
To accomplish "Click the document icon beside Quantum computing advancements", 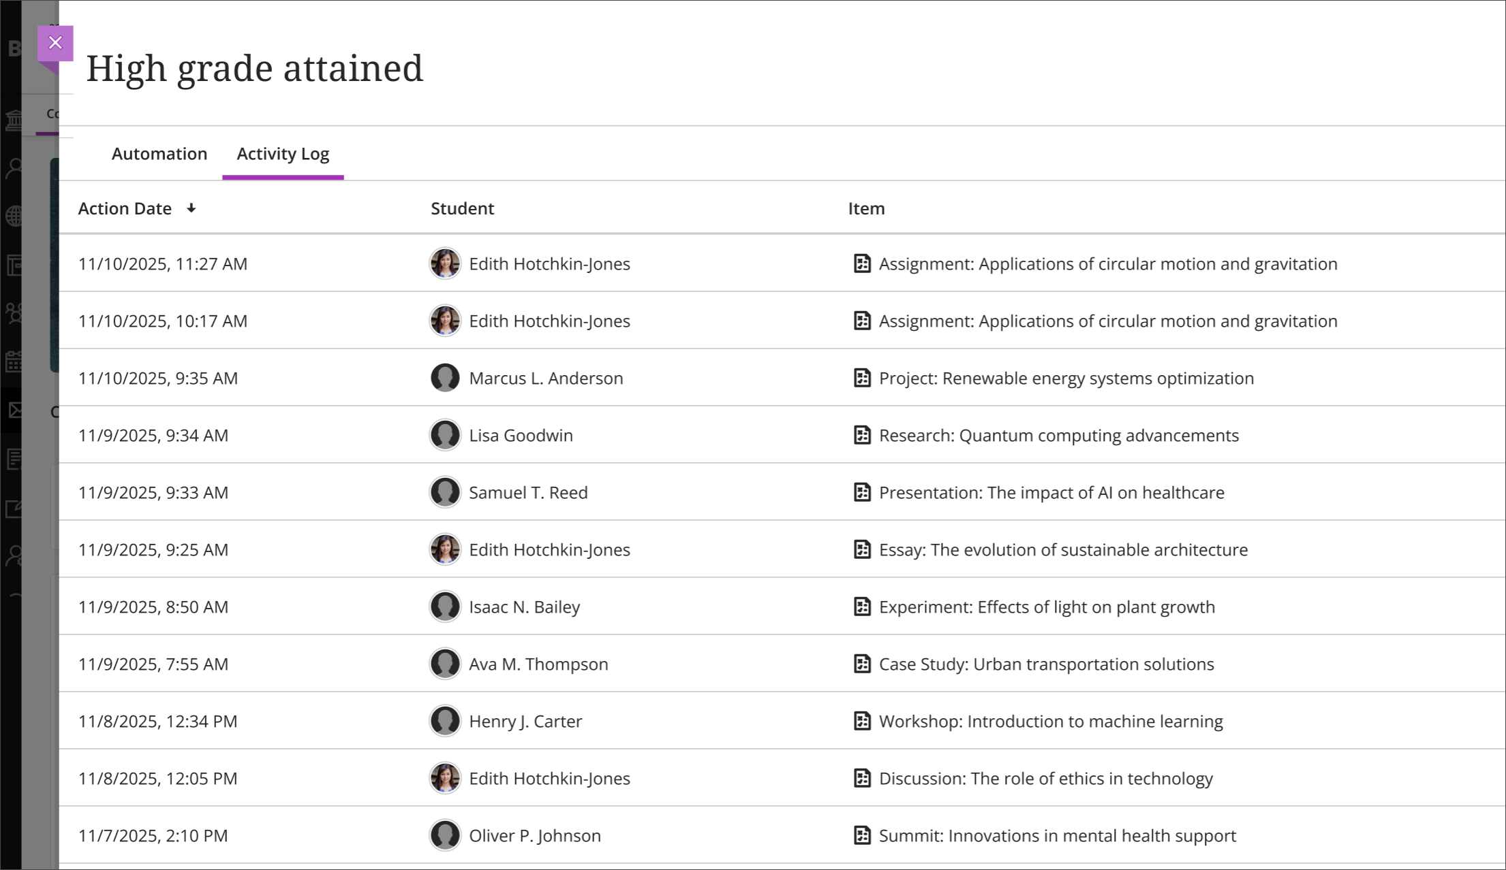I will point(861,435).
